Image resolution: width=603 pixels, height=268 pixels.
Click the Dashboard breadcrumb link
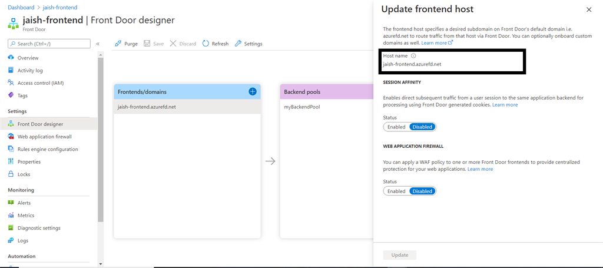click(21, 7)
